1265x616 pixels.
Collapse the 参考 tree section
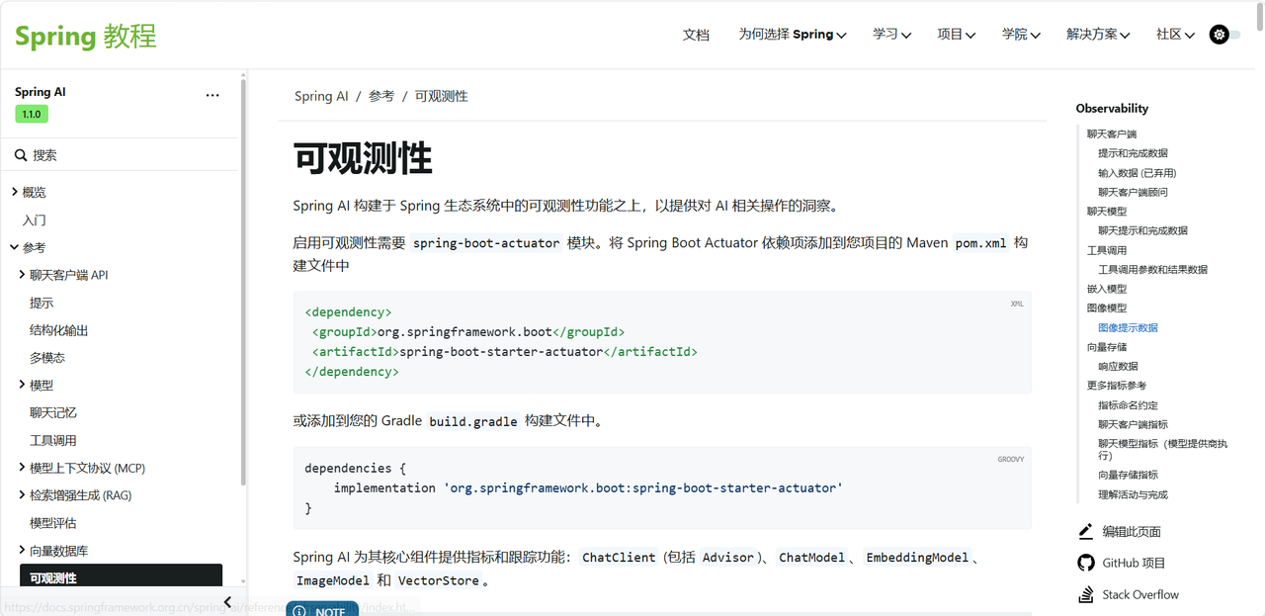pos(15,247)
